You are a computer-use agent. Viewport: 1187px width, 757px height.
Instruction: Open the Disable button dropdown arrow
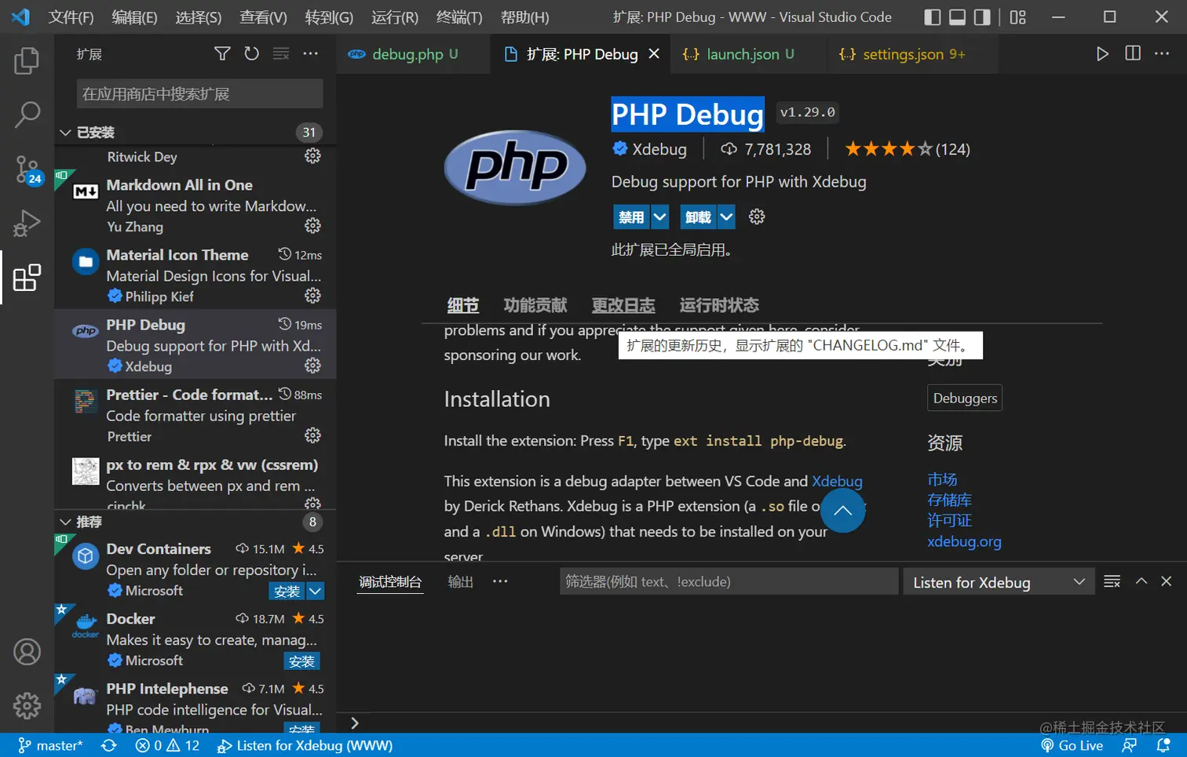coord(660,217)
